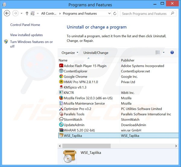The height and width of the screenshot is (167, 181).
Task: Expand the address bar history dropdown
Action: 110,14
